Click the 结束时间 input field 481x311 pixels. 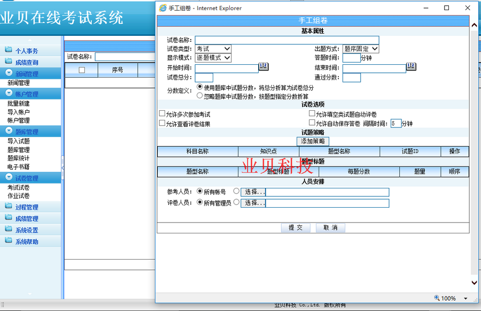(374, 69)
